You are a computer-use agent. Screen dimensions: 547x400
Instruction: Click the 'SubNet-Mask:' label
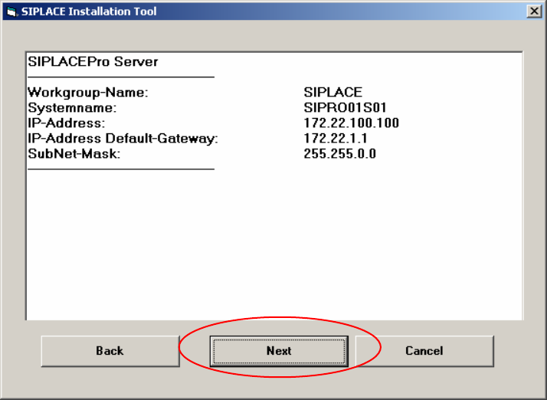(74, 154)
